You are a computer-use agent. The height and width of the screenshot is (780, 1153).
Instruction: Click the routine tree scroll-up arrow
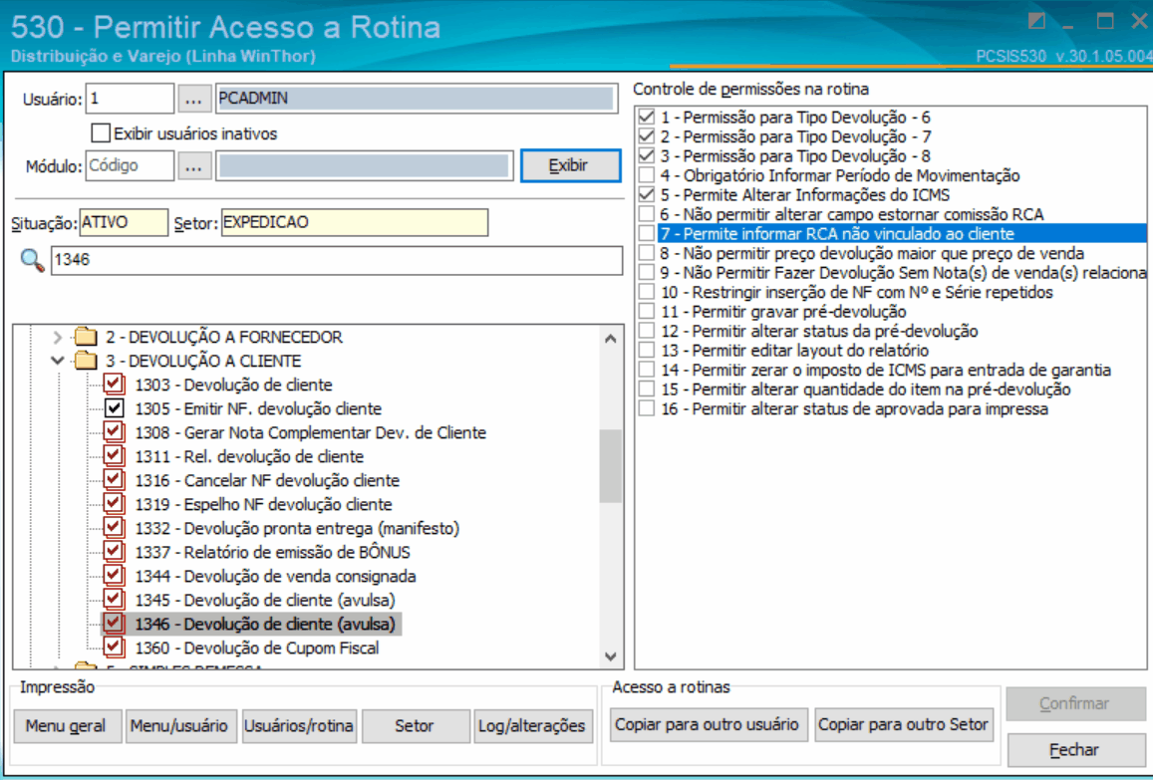click(610, 338)
